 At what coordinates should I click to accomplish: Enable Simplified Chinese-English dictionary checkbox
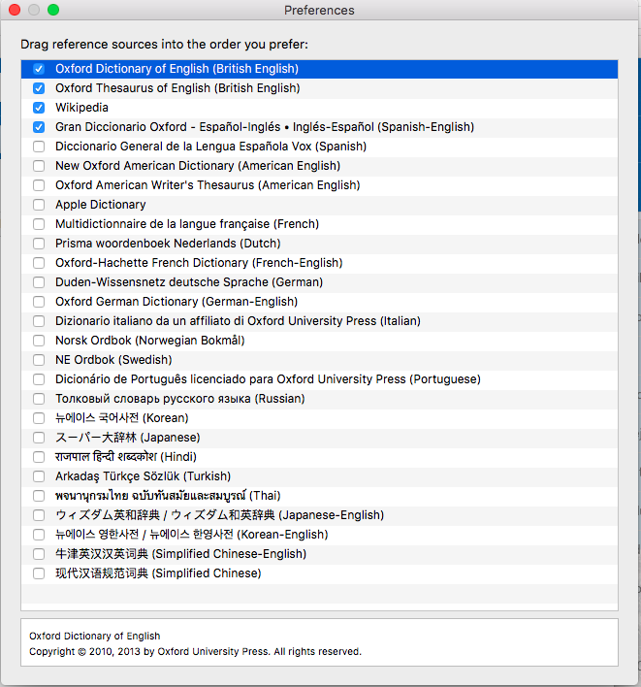pos(39,554)
